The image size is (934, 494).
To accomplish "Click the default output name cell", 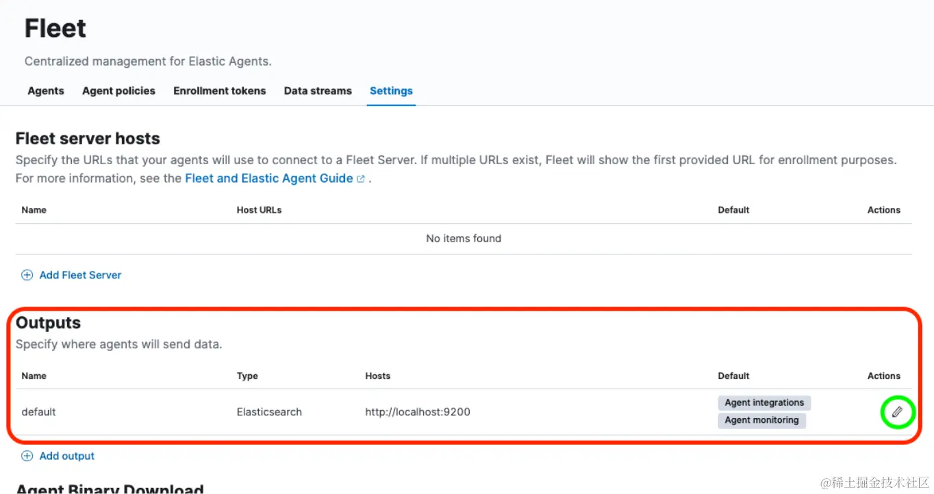I will coord(38,412).
